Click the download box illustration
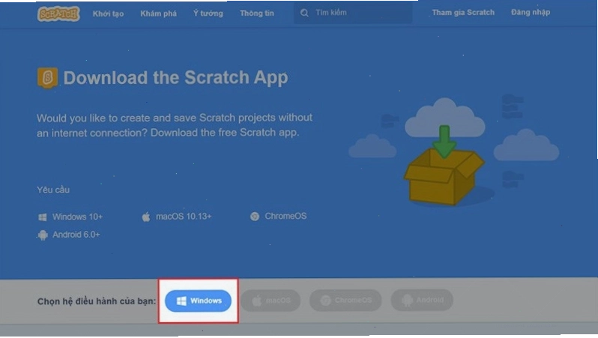The width and height of the screenshot is (598, 338). [444, 166]
